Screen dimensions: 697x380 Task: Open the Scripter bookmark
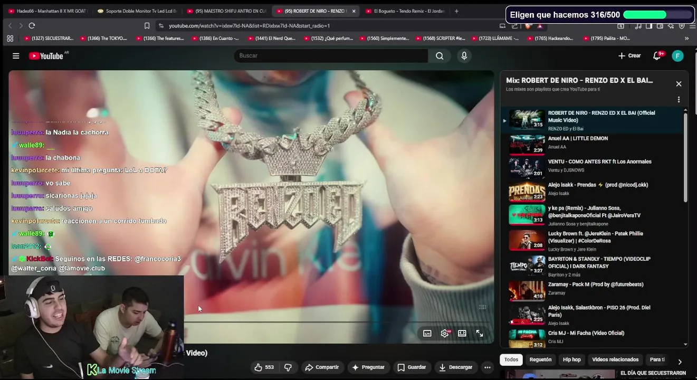(x=441, y=39)
